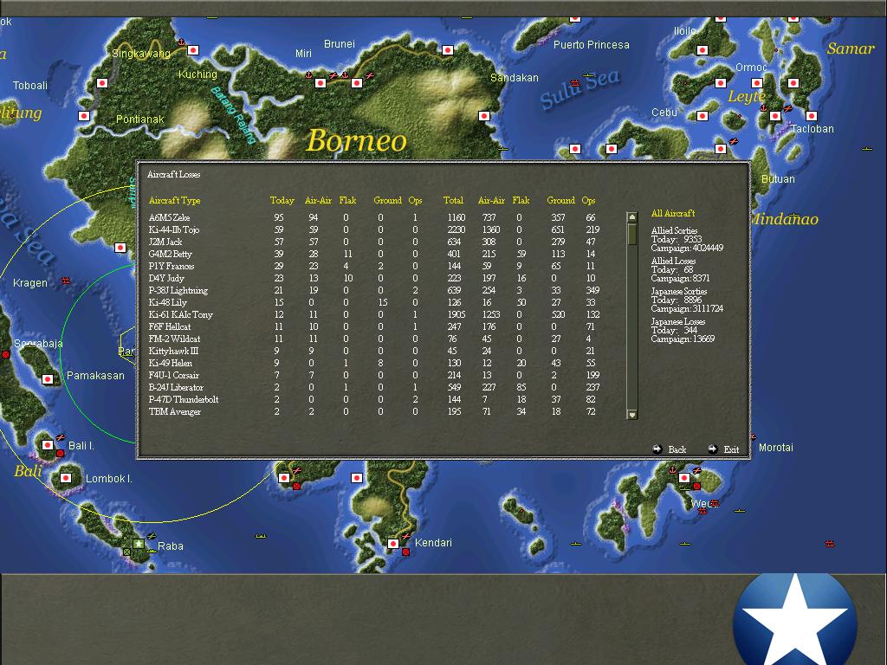Click the Back button in Aircraft Losses
Screen dimensions: 887x665
(670, 449)
